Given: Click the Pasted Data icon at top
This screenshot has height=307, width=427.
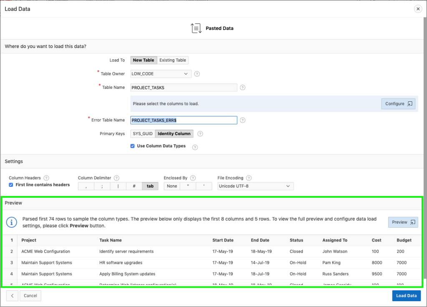Looking at the screenshot, I should [x=195, y=28].
